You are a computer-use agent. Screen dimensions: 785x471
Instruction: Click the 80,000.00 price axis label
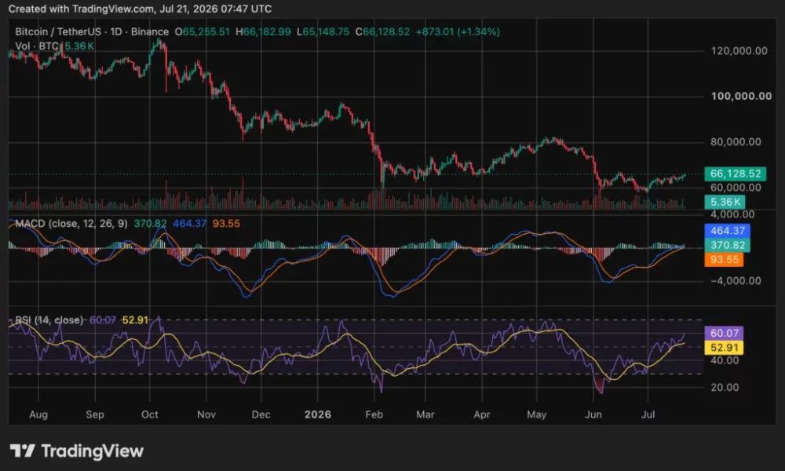coord(736,141)
